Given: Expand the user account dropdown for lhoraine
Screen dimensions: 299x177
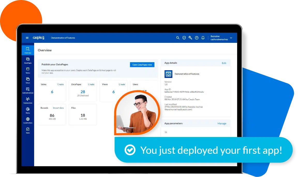Looking at the screenshot, I should point(231,38).
